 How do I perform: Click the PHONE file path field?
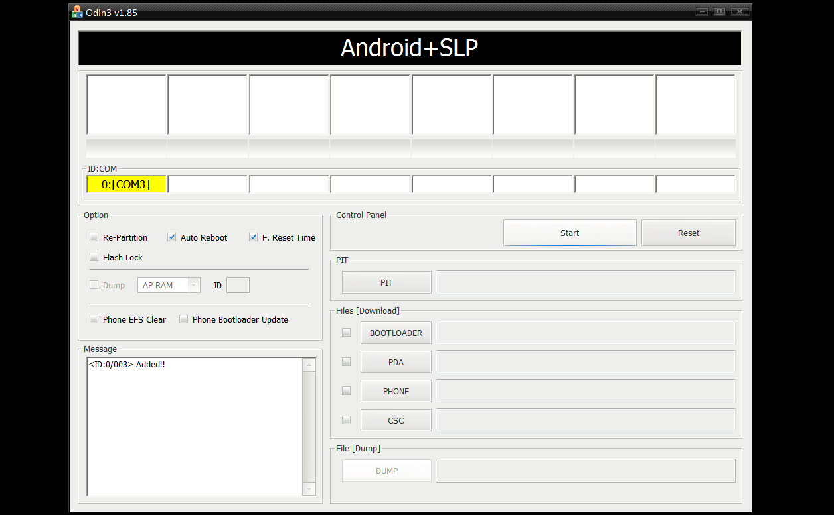point(586,391)
